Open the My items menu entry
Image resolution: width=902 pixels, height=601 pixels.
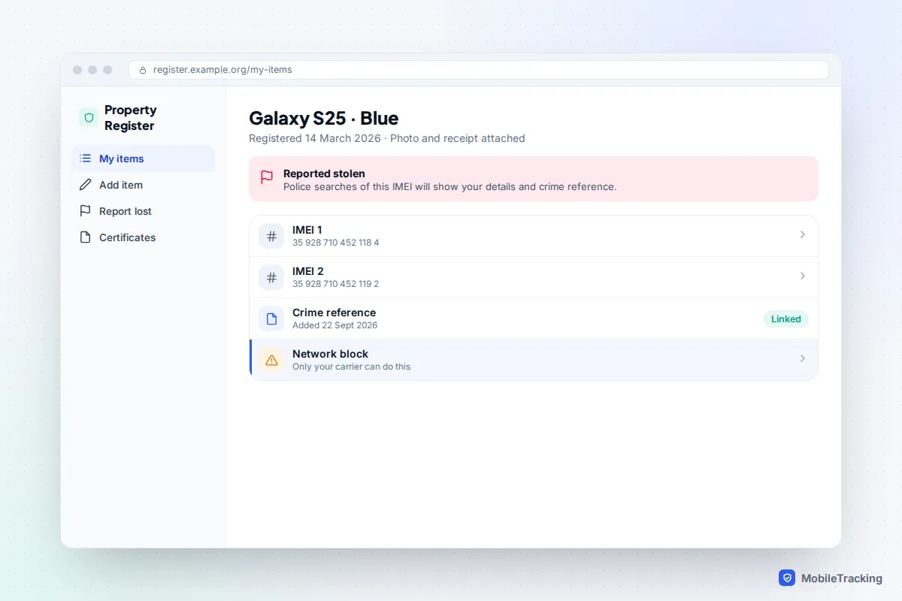tap(143, 159)
